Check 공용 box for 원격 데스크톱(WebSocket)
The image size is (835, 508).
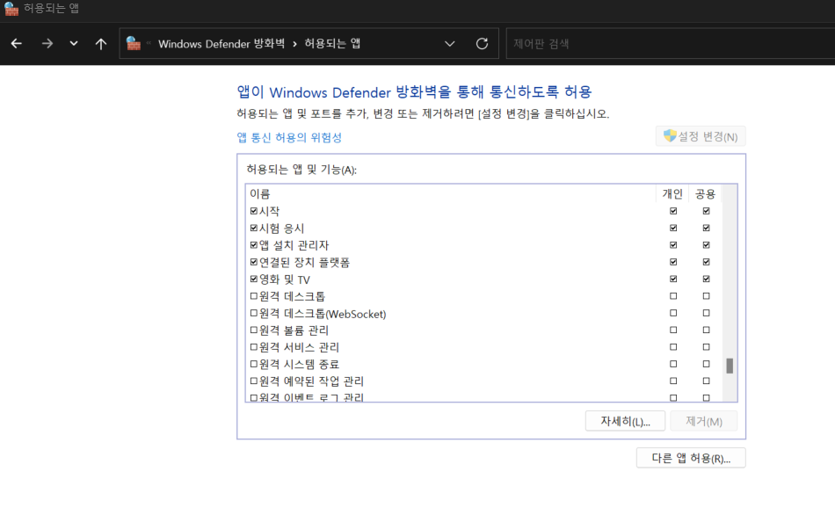click(x=706, y=313)
